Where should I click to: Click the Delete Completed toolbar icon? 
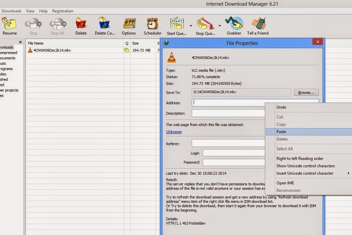104,23
